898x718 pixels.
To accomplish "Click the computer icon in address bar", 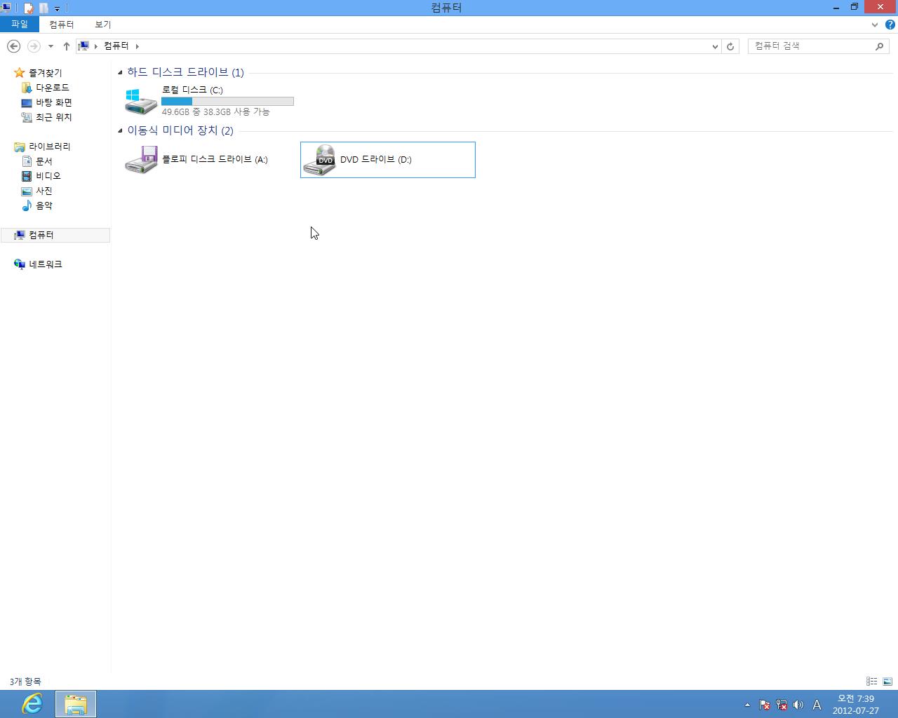I will 83,46.
